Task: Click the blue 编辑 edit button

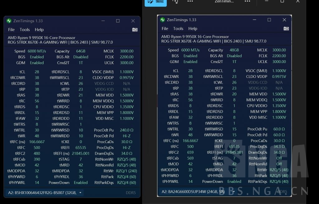Action: click(156, 2)
